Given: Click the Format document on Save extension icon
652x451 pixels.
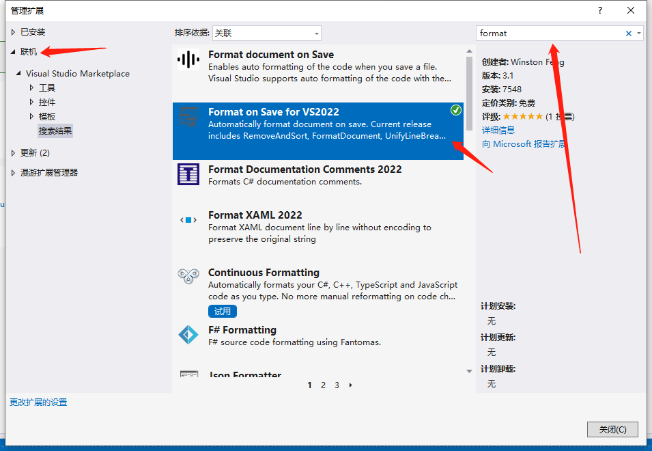Looking at the screenshot, I should pyautogui.click(x=188, y=59).
